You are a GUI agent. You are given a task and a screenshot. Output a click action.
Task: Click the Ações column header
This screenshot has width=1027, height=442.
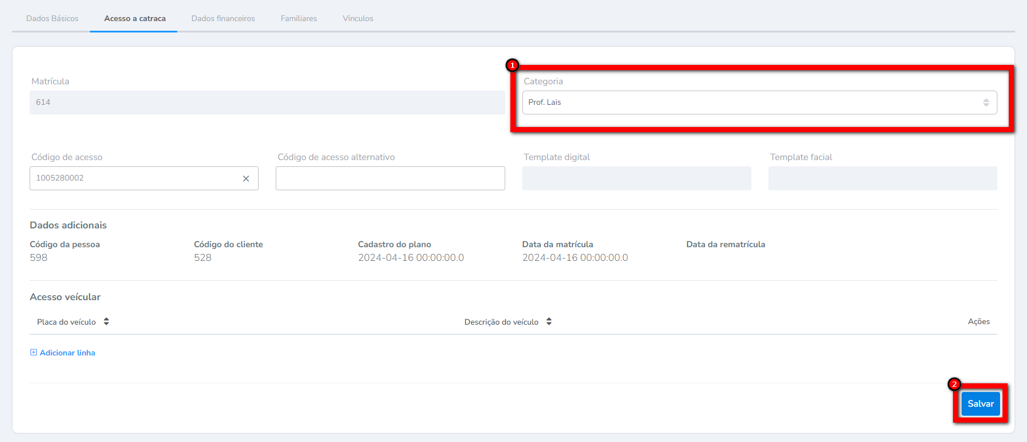(x=979, y=322)
